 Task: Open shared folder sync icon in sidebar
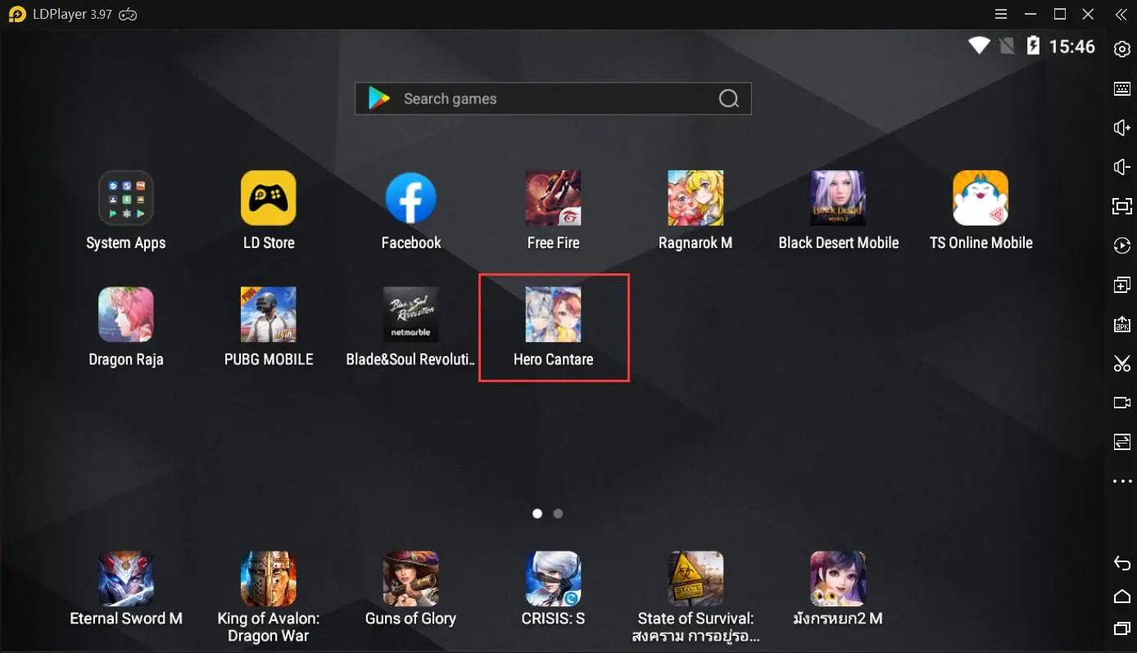pos(1122,442)
